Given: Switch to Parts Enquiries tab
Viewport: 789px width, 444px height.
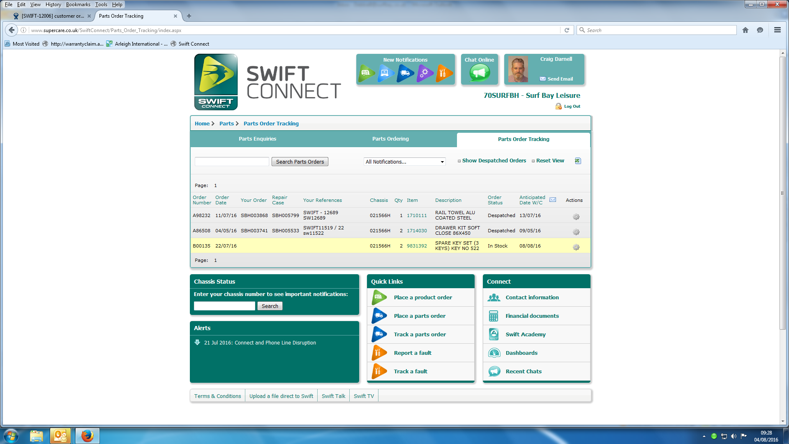Looking at the screenshot, I should (x=257, y=139).
